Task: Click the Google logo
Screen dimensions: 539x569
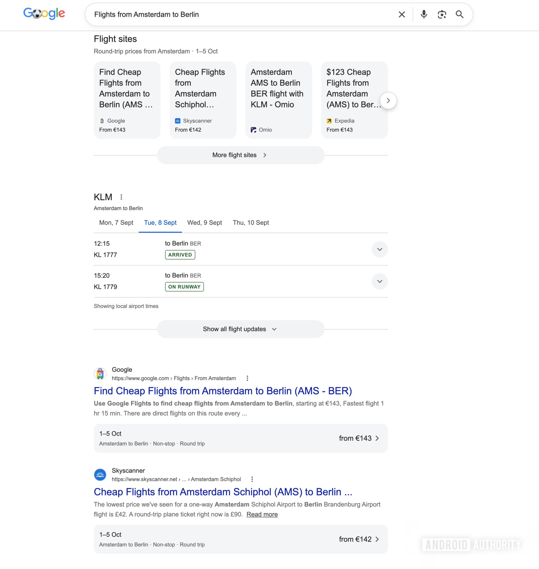Action: pyautogui.click(x=44, y=13)
